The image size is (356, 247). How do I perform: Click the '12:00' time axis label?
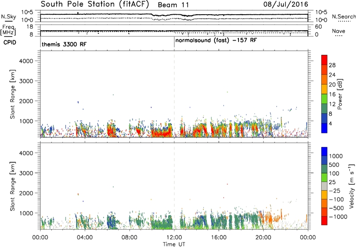[x=174, y=238]
